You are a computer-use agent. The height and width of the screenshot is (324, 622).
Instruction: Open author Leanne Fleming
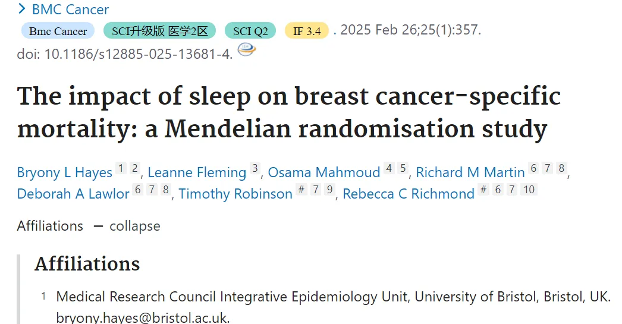click(197, 172)
